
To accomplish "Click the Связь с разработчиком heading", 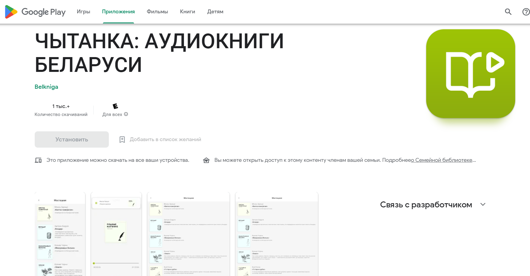I will [x=426, y=204].
